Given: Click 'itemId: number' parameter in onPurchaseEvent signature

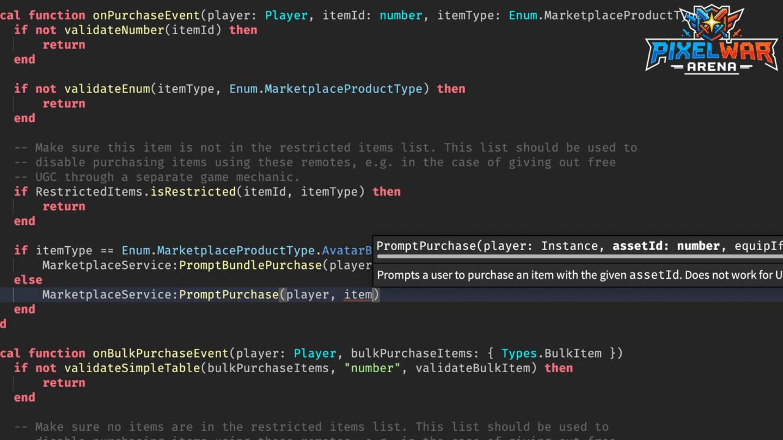Looking at the screenshot, I should pos(373,15).
